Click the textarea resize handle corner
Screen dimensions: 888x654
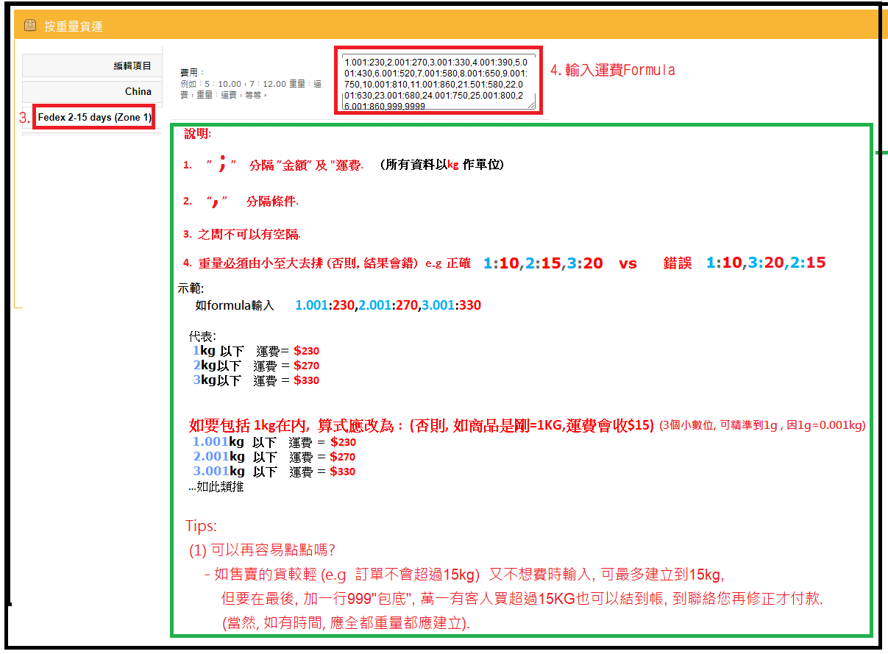[531, 105]
